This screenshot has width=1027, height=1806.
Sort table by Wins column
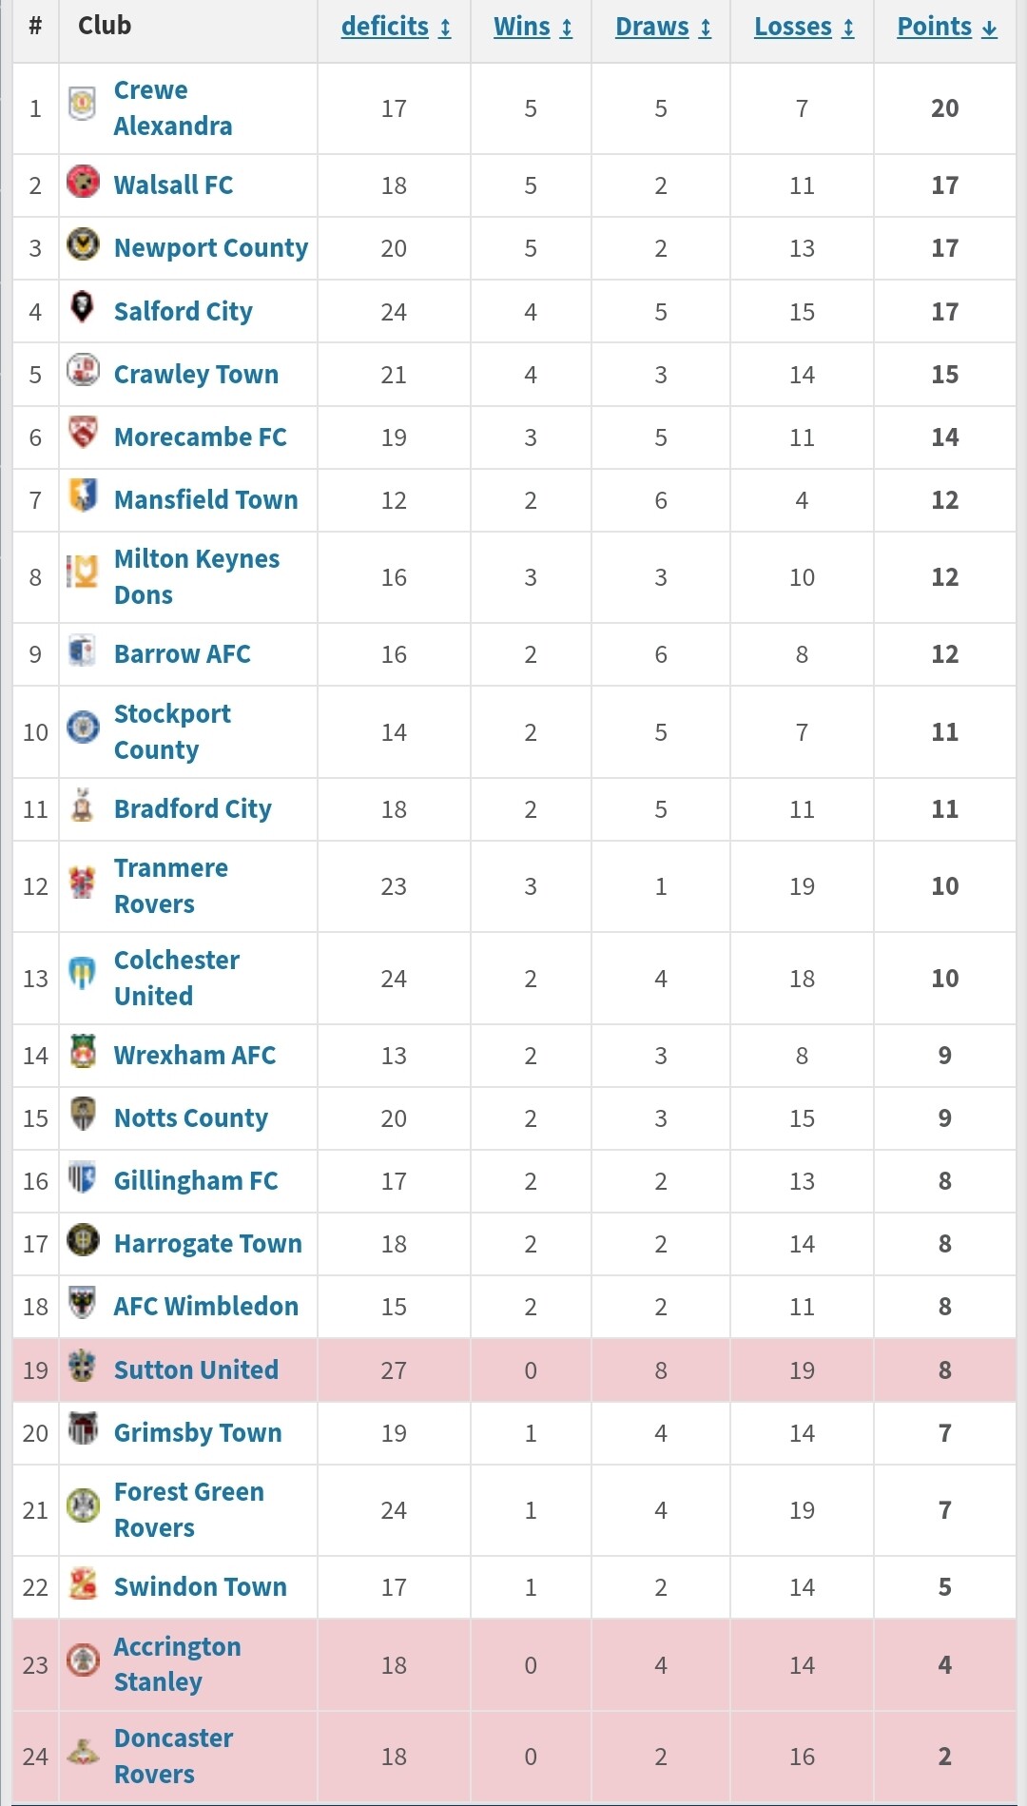533,27
